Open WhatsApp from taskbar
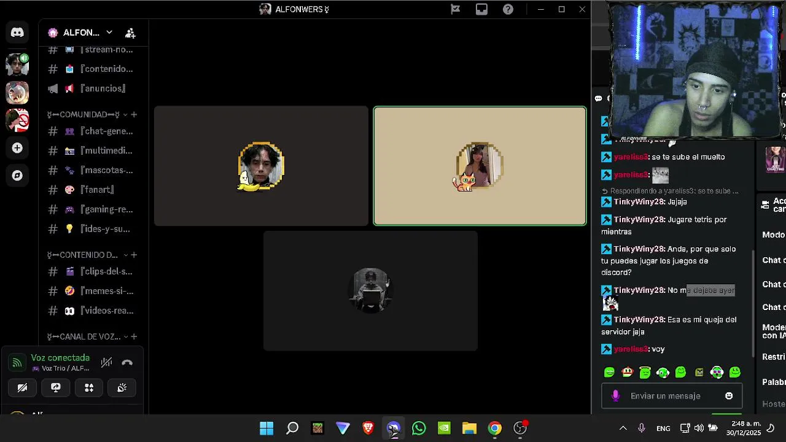The height and width of the screenshot is (442, 786). tap(419, 428)
